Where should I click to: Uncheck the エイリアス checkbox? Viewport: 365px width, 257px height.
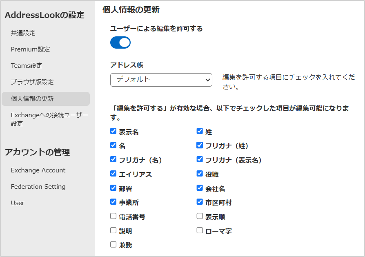[114, 174]
